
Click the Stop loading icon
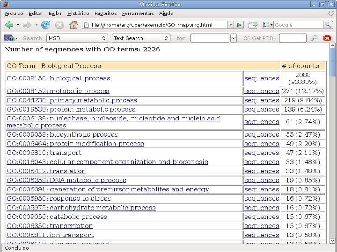(59, 25)
